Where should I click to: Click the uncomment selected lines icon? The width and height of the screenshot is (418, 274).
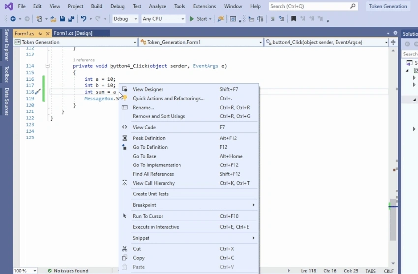pos(281,19)
